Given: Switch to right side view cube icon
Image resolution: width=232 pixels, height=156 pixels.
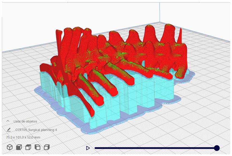Looking at the screenshot, I should tap(47, 147).
